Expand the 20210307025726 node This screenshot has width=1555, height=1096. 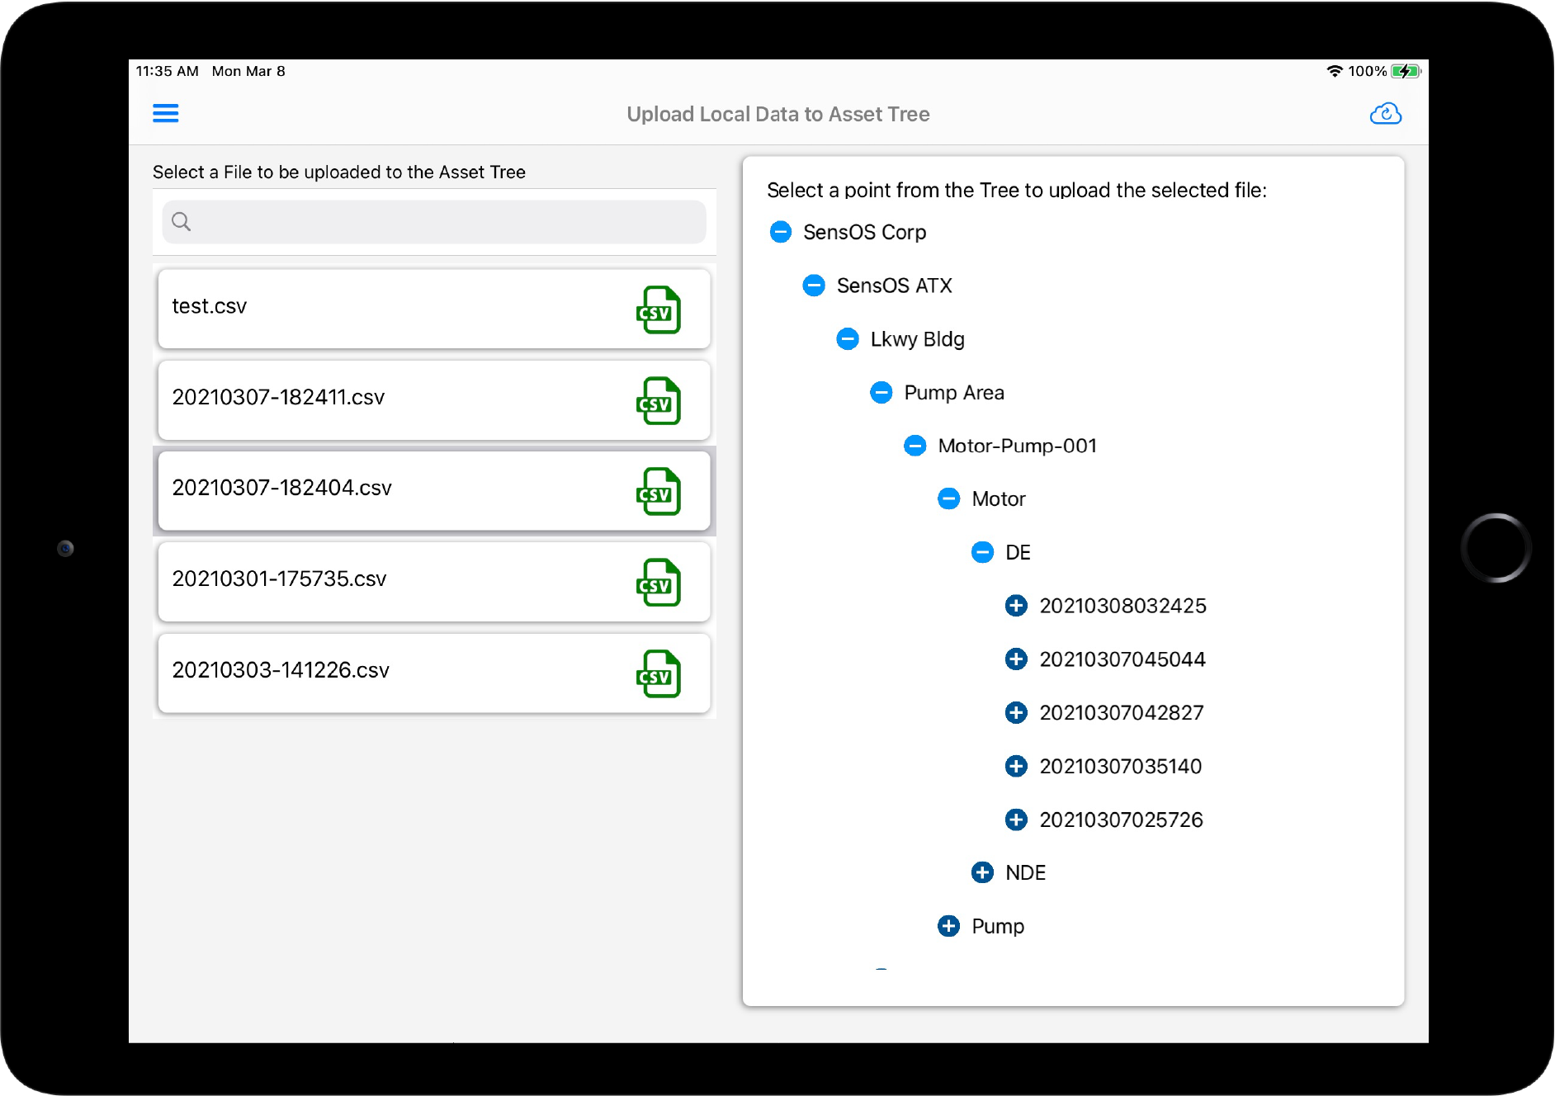click(1016, 820)
